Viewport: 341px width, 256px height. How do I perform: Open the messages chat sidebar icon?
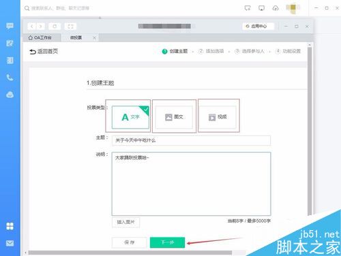coord(10,26)
